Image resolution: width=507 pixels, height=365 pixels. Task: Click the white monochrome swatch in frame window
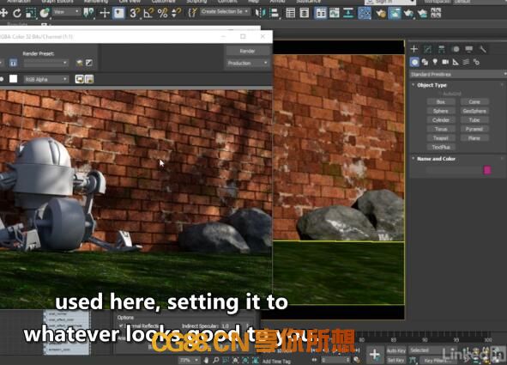pyautogui.click(x=13, y=79)
